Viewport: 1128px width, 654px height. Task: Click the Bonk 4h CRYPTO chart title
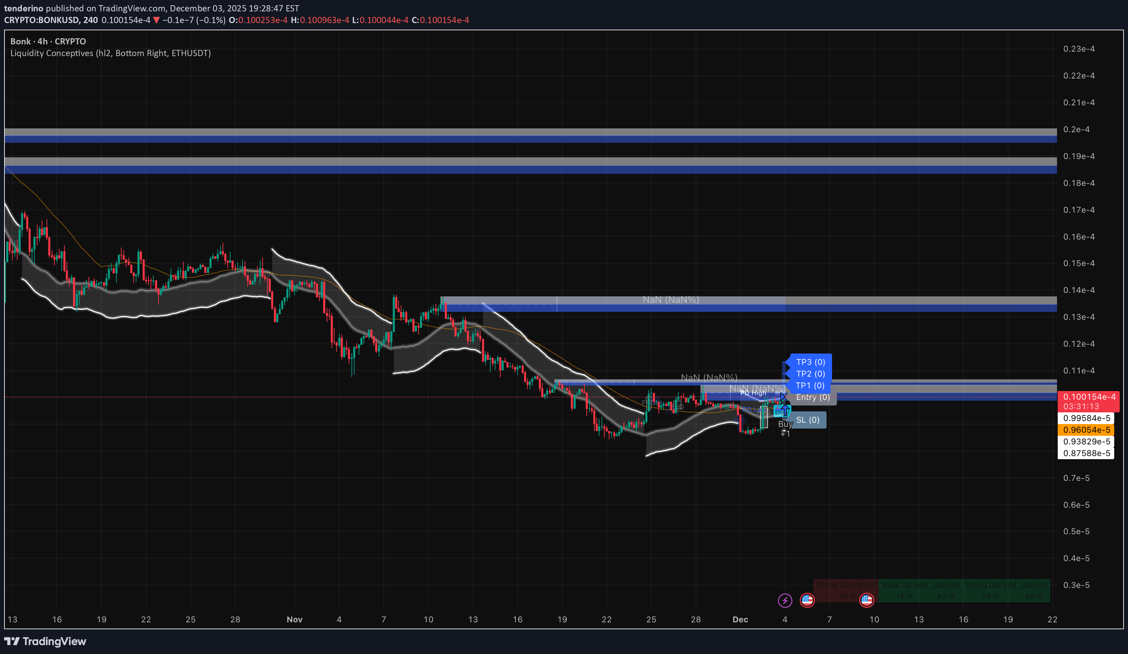coord(48,41)
